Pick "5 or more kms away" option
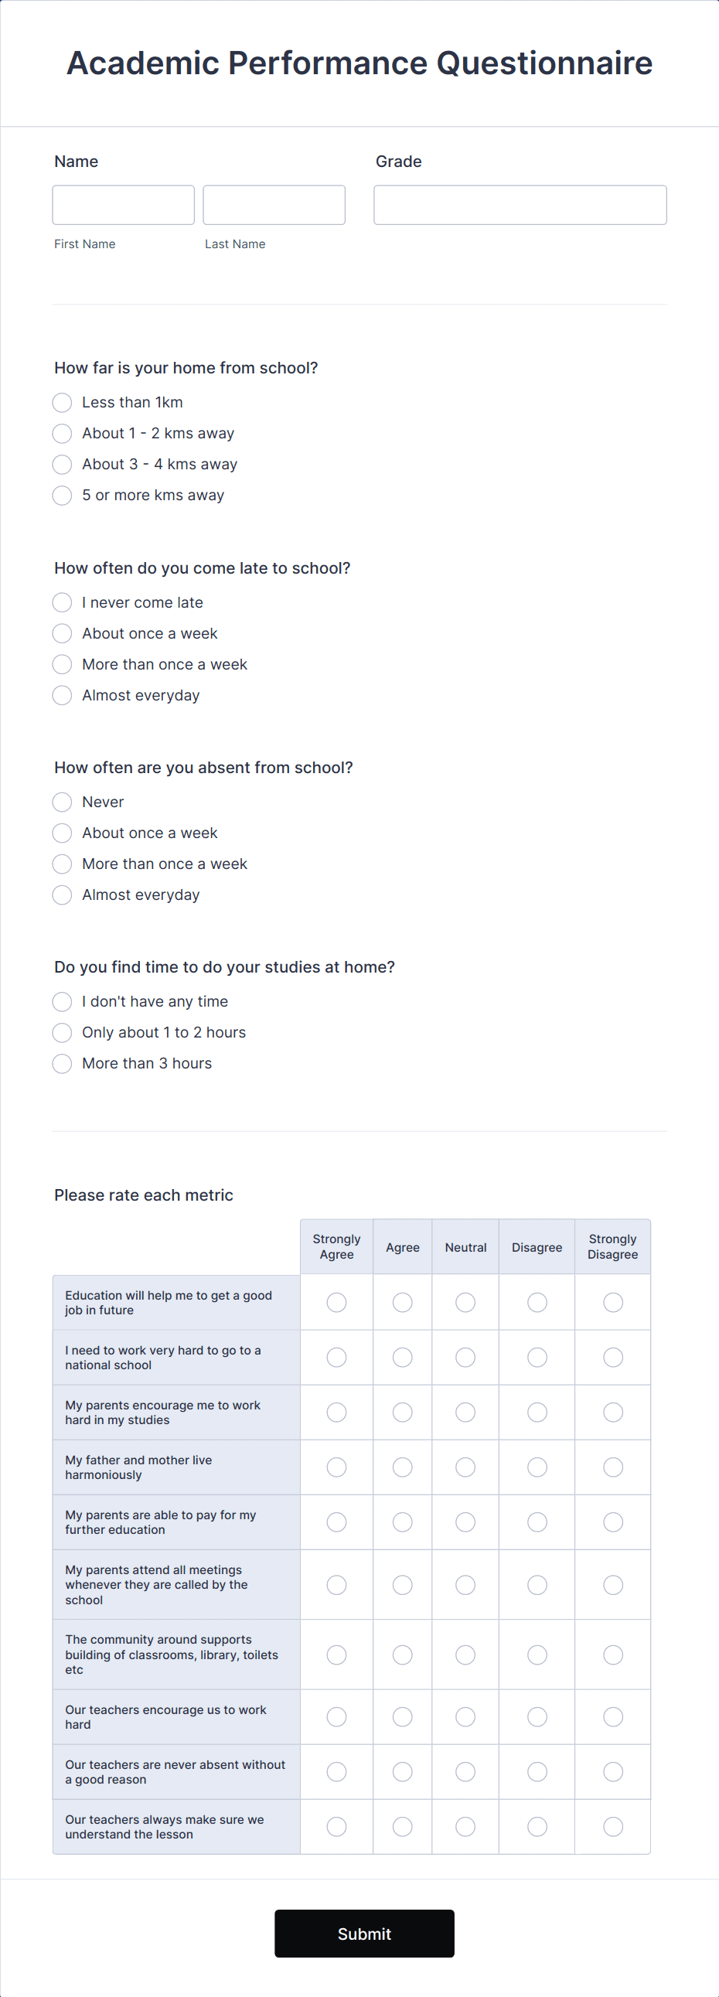719x1997 pixels. (x=62, y=495)
